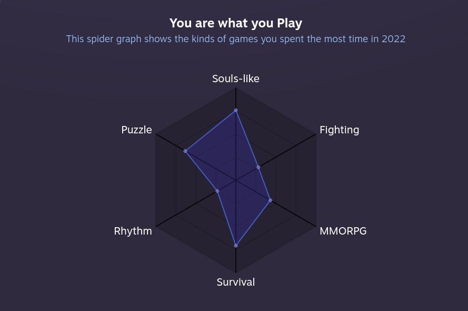Click the Survival data point on graph
This screenshot has height=311, width=468.
coord(236,246)
